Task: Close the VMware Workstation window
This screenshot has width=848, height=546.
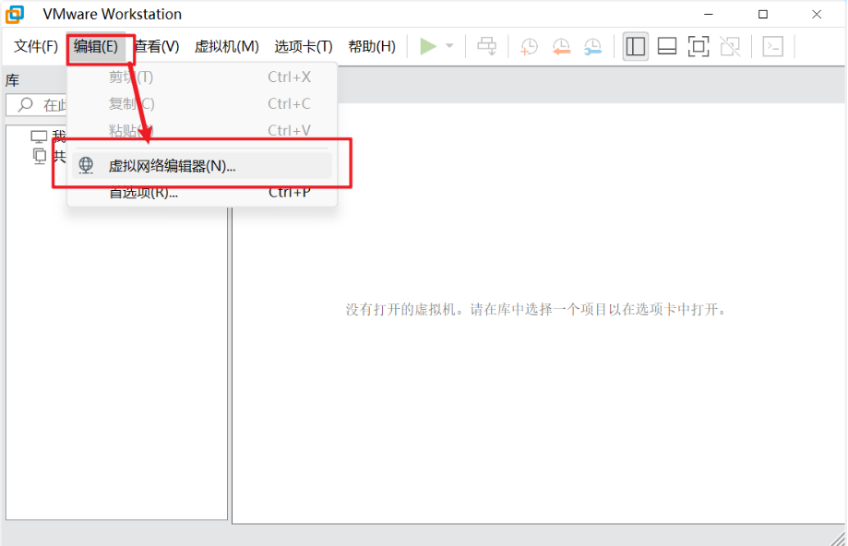Action: [x=817, y=14]
